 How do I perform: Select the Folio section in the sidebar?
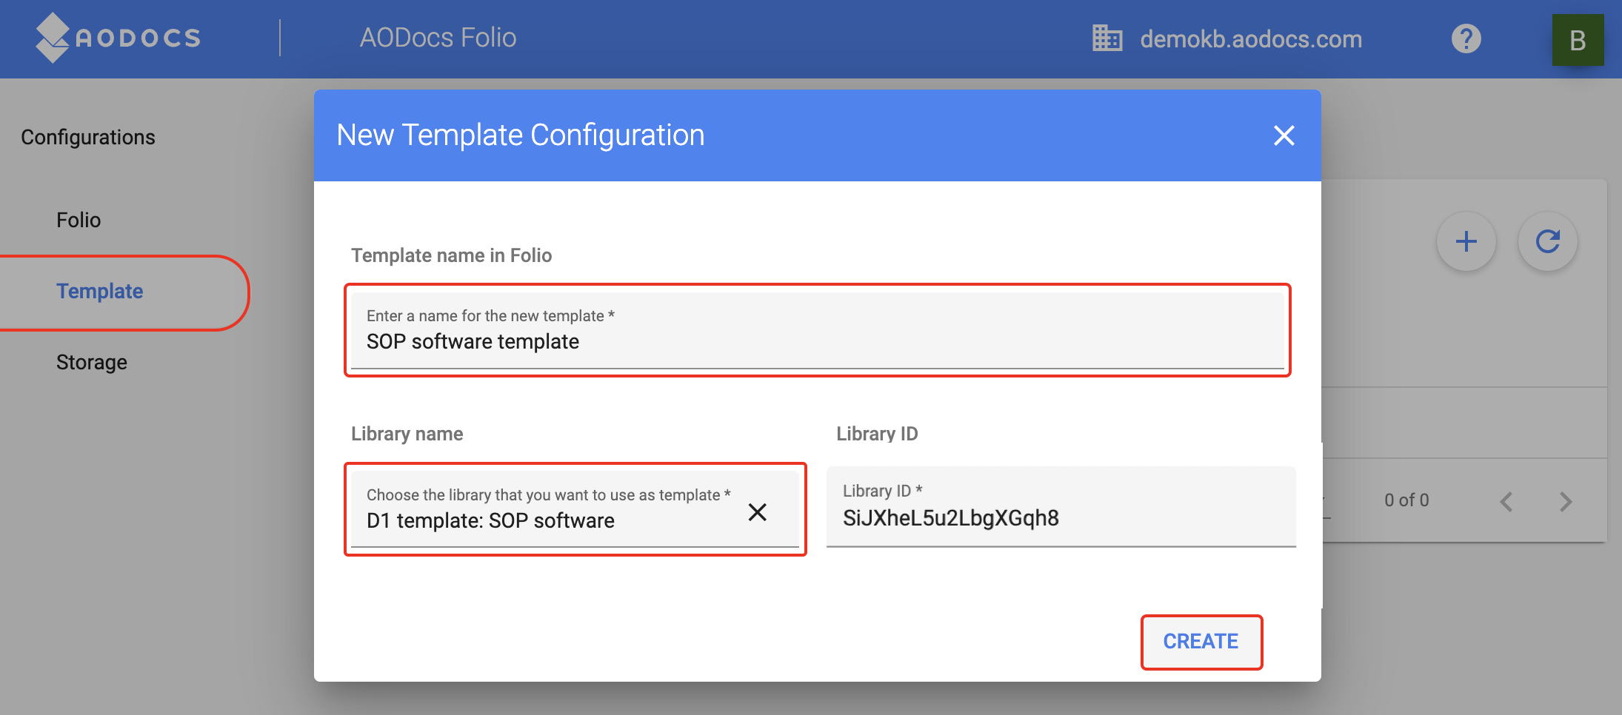(78, 220)
